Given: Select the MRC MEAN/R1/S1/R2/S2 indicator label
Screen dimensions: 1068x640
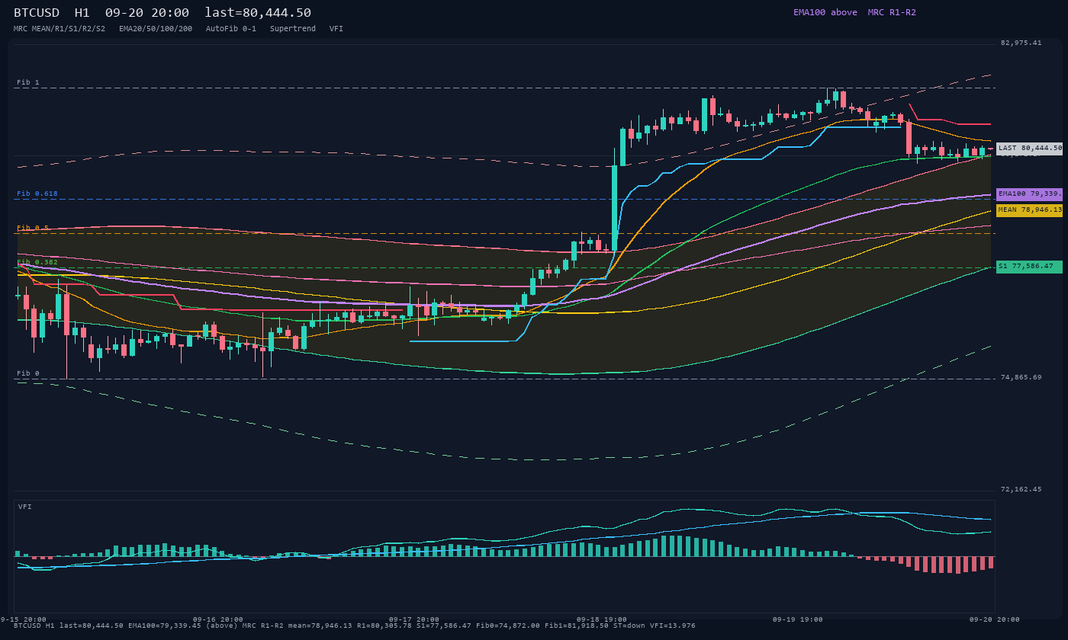Looking at the screenshot, I should coord(60,29).
